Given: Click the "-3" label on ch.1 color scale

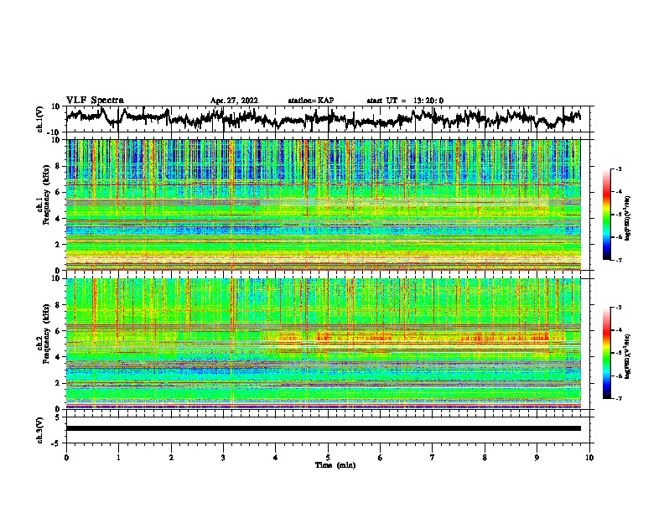Looking at the screenshot, I should point(618,169).
